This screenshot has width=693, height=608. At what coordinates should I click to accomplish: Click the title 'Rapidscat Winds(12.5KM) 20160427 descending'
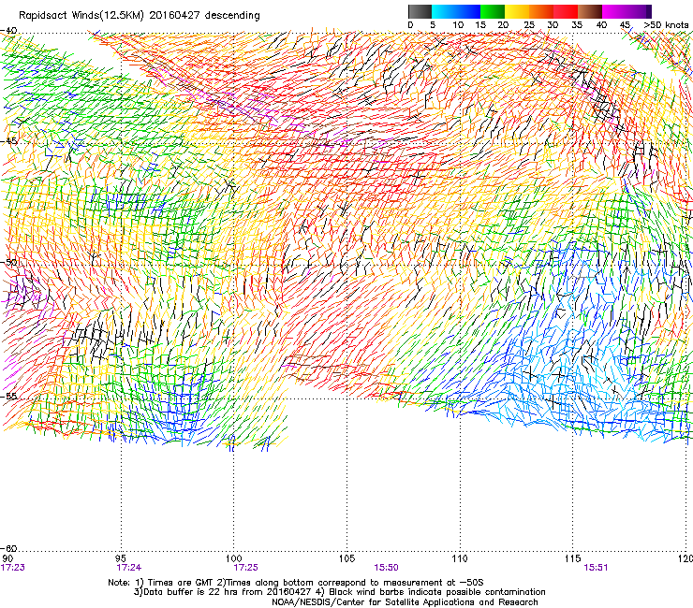(140, 16)
